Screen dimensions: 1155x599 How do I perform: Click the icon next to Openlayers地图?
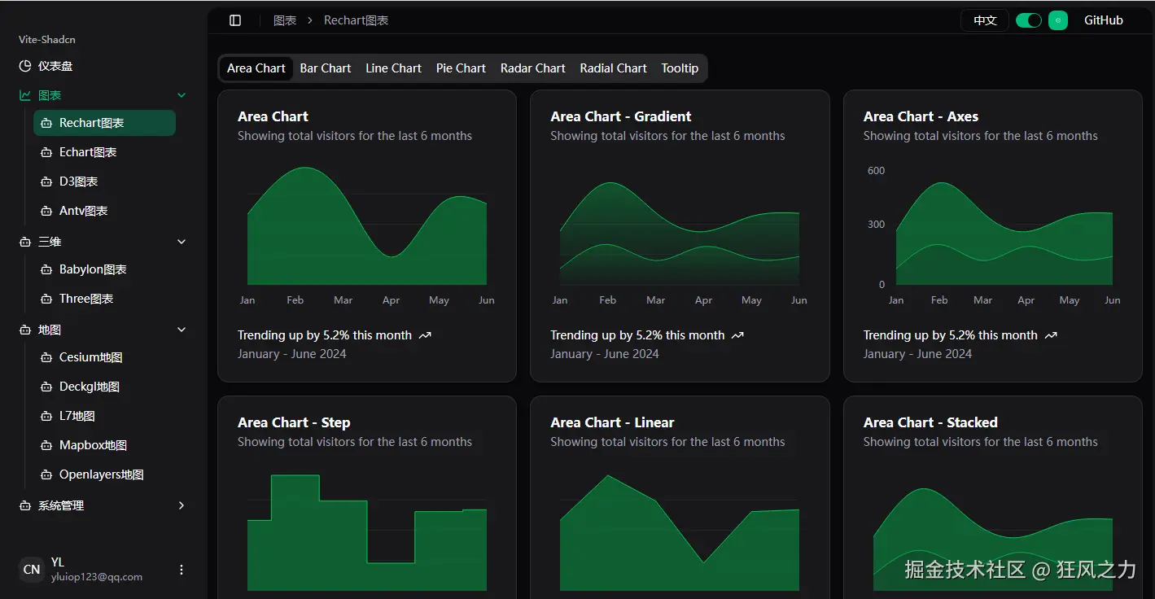point(46,474)
